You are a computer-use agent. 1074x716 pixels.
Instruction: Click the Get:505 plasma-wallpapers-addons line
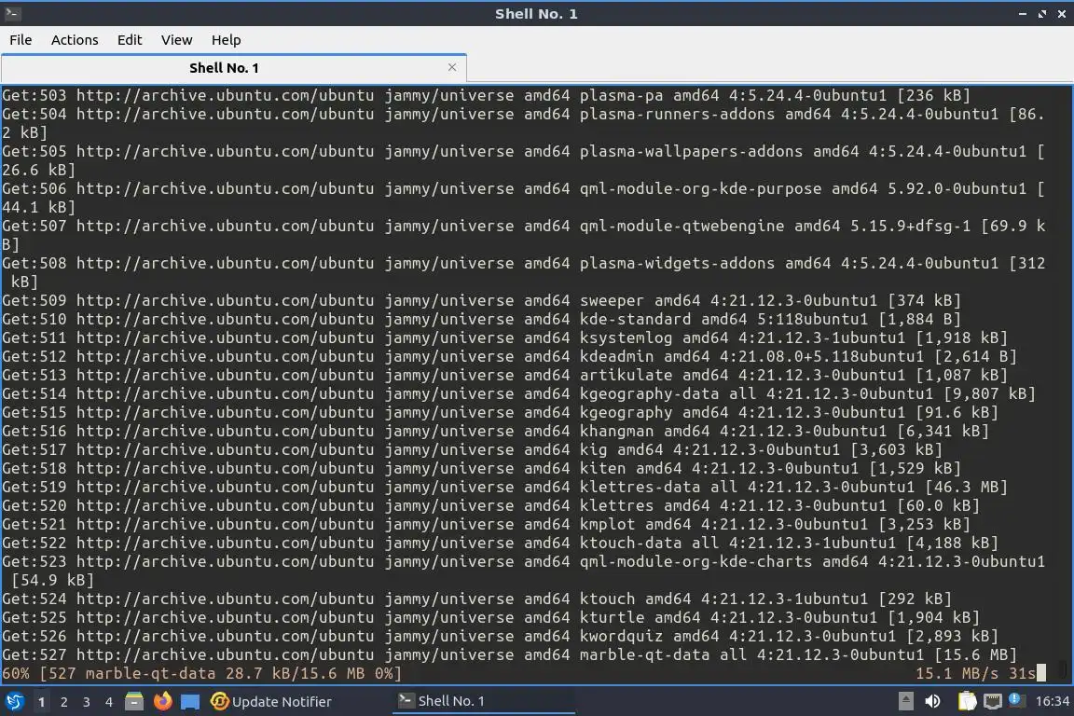tap(523, 160)
